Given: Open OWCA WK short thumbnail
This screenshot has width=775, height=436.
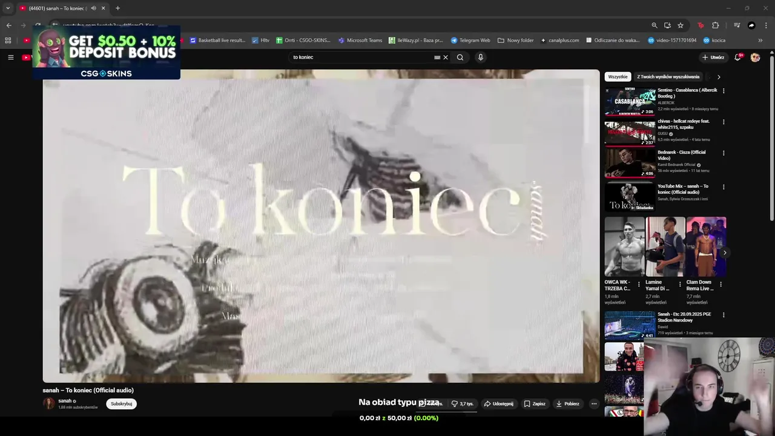Looking at the screenshot, I should pos(624,247).
